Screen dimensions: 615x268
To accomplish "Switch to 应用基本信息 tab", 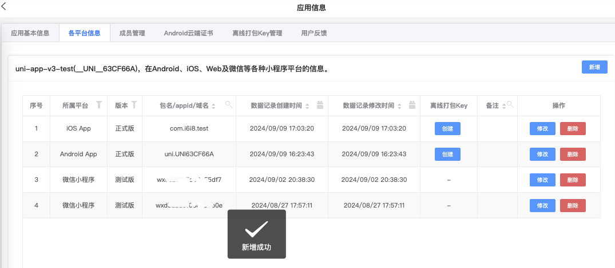I will pyautogui.click(x=30, y=33).
